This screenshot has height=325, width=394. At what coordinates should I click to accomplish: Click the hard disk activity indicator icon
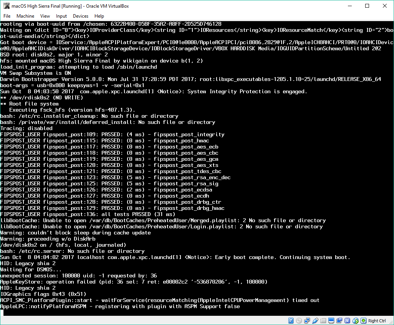click(x=291, y=321)
